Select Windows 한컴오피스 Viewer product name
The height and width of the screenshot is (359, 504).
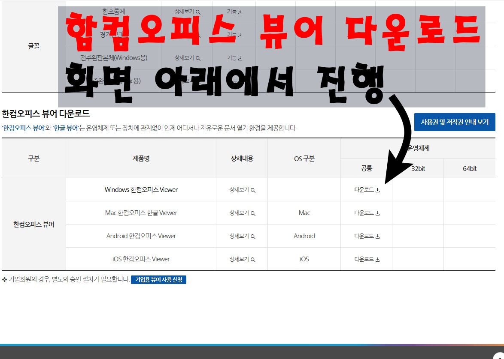(x=141, y=190)
